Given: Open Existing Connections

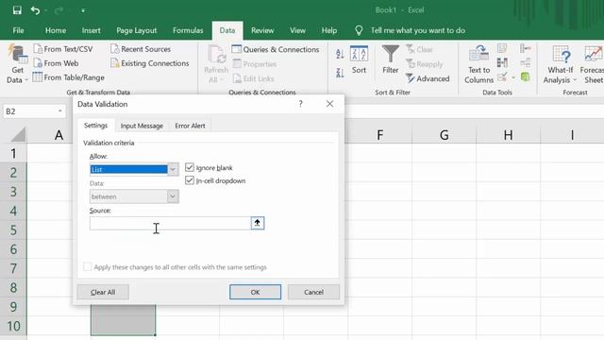Looking at the screenshot, I should (x=150, y=63).
